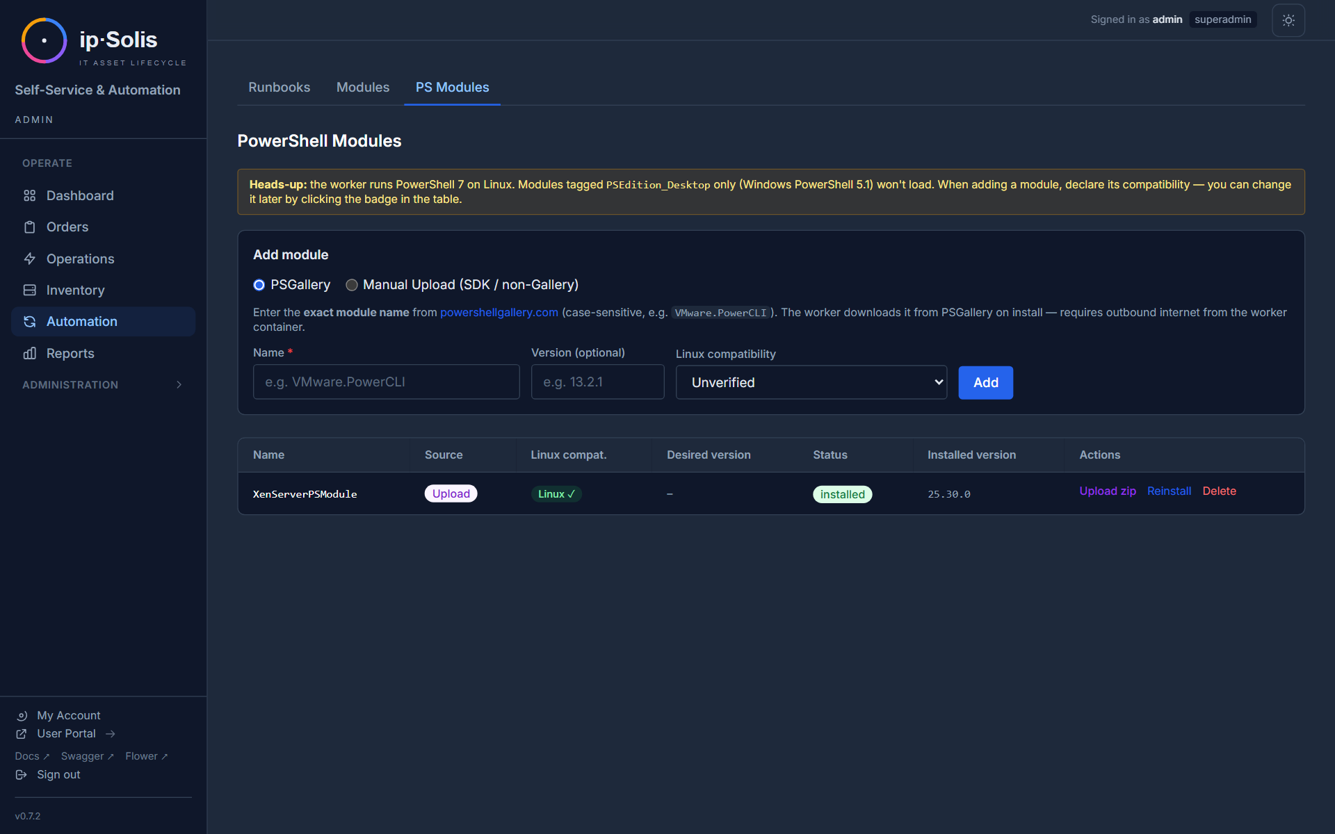The width and height of the screenshot is (1335, 834).
Task: Toggle the light/dark theme sun icon
Action: pos(1288,20)
